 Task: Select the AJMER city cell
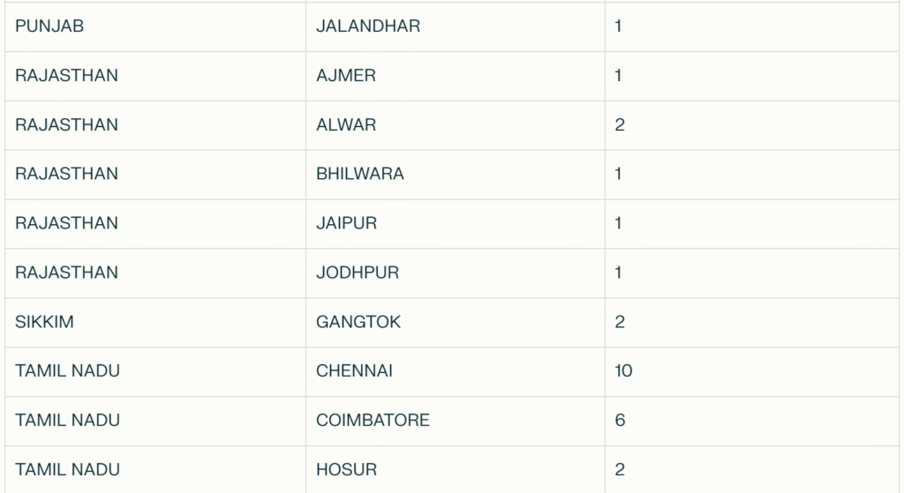tap(455, 76)
